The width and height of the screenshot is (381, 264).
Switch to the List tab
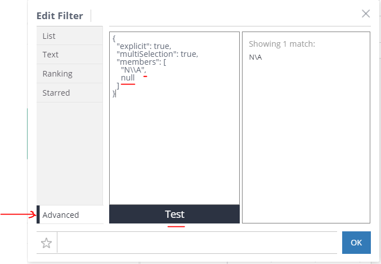click(69, 36)
